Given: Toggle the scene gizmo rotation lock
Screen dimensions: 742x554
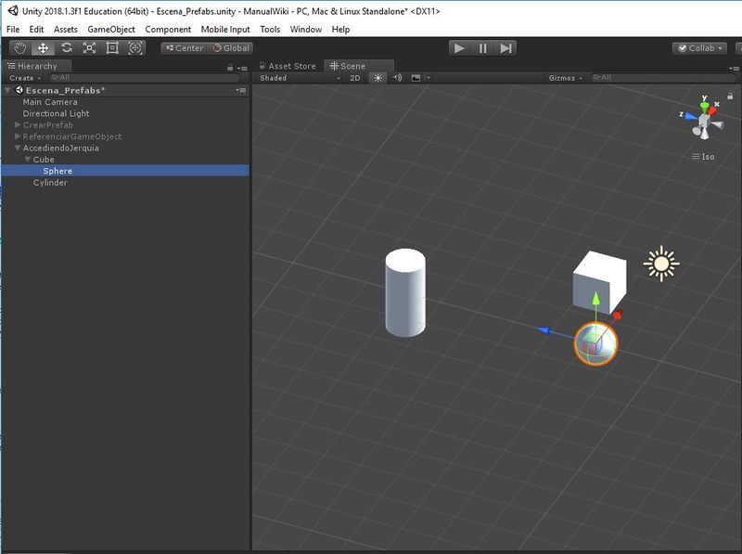Looking at the screenshot, I should click(x=730, y=97).
